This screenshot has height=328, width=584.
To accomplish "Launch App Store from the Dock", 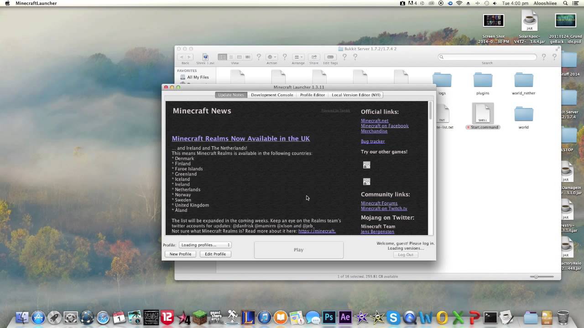I will 38,318.
